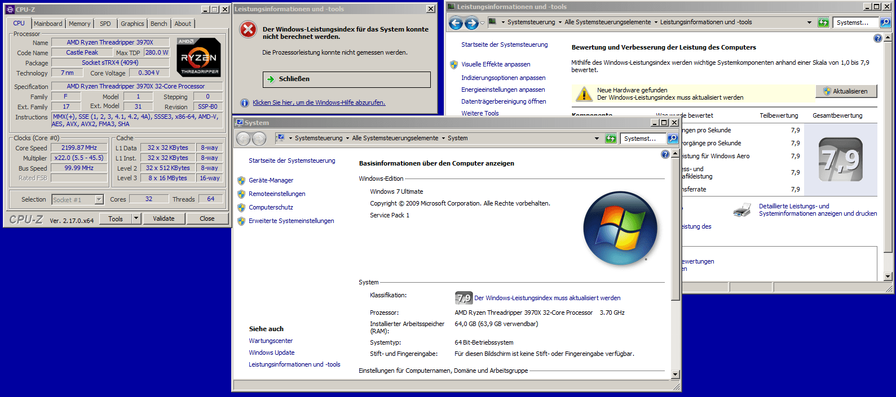Open Energieeinstellungen anpassen link
This screenshot has height=397, width=896.
[x=503, y=90]
